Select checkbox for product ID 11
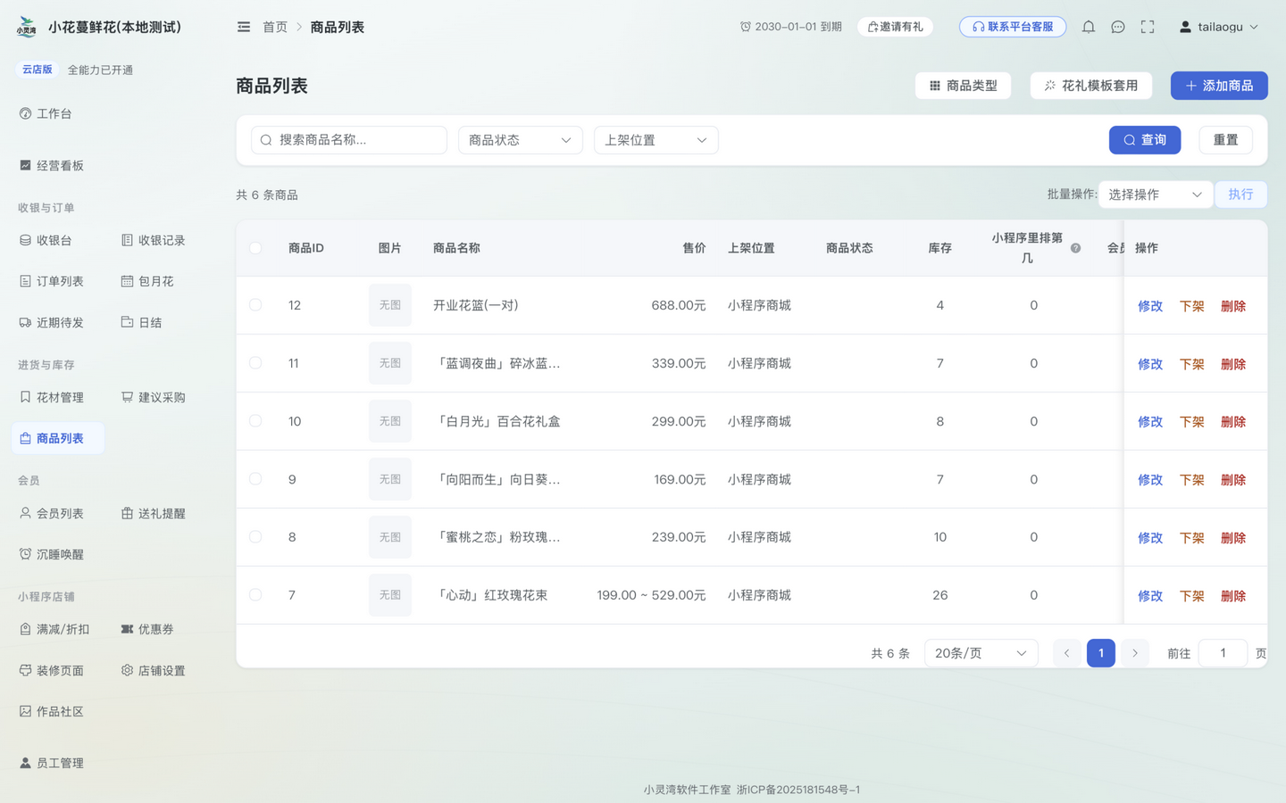 [x=255, y=363]
